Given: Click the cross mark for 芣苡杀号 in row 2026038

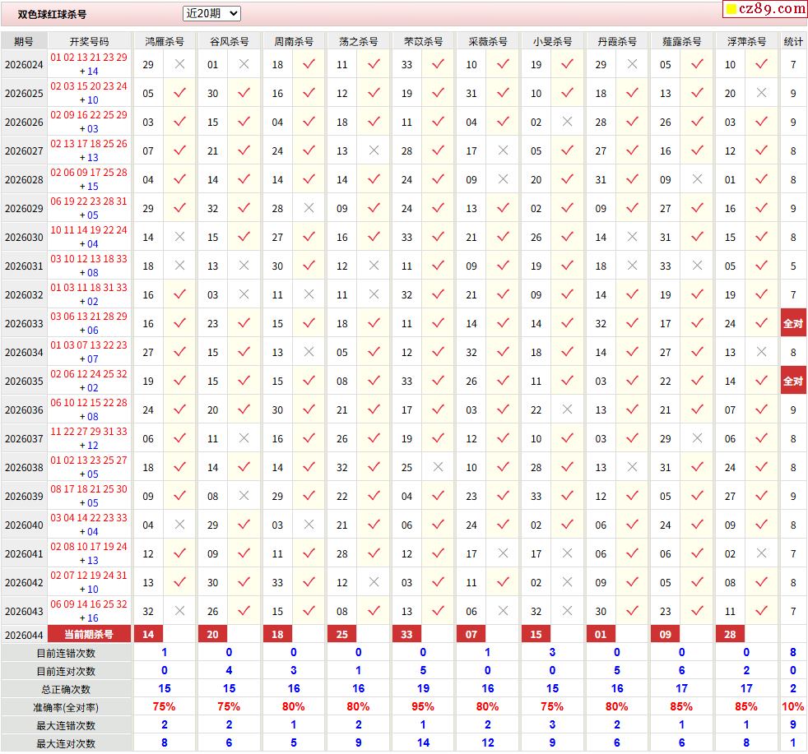Looking at the screenshot, I should pyautogui.click(x=438, y=467).
